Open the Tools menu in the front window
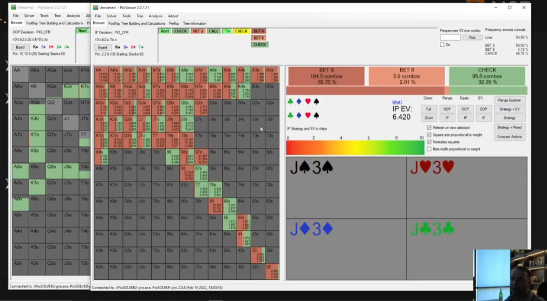Viewport: 547px width, 301px height. [x=127, y=16]
